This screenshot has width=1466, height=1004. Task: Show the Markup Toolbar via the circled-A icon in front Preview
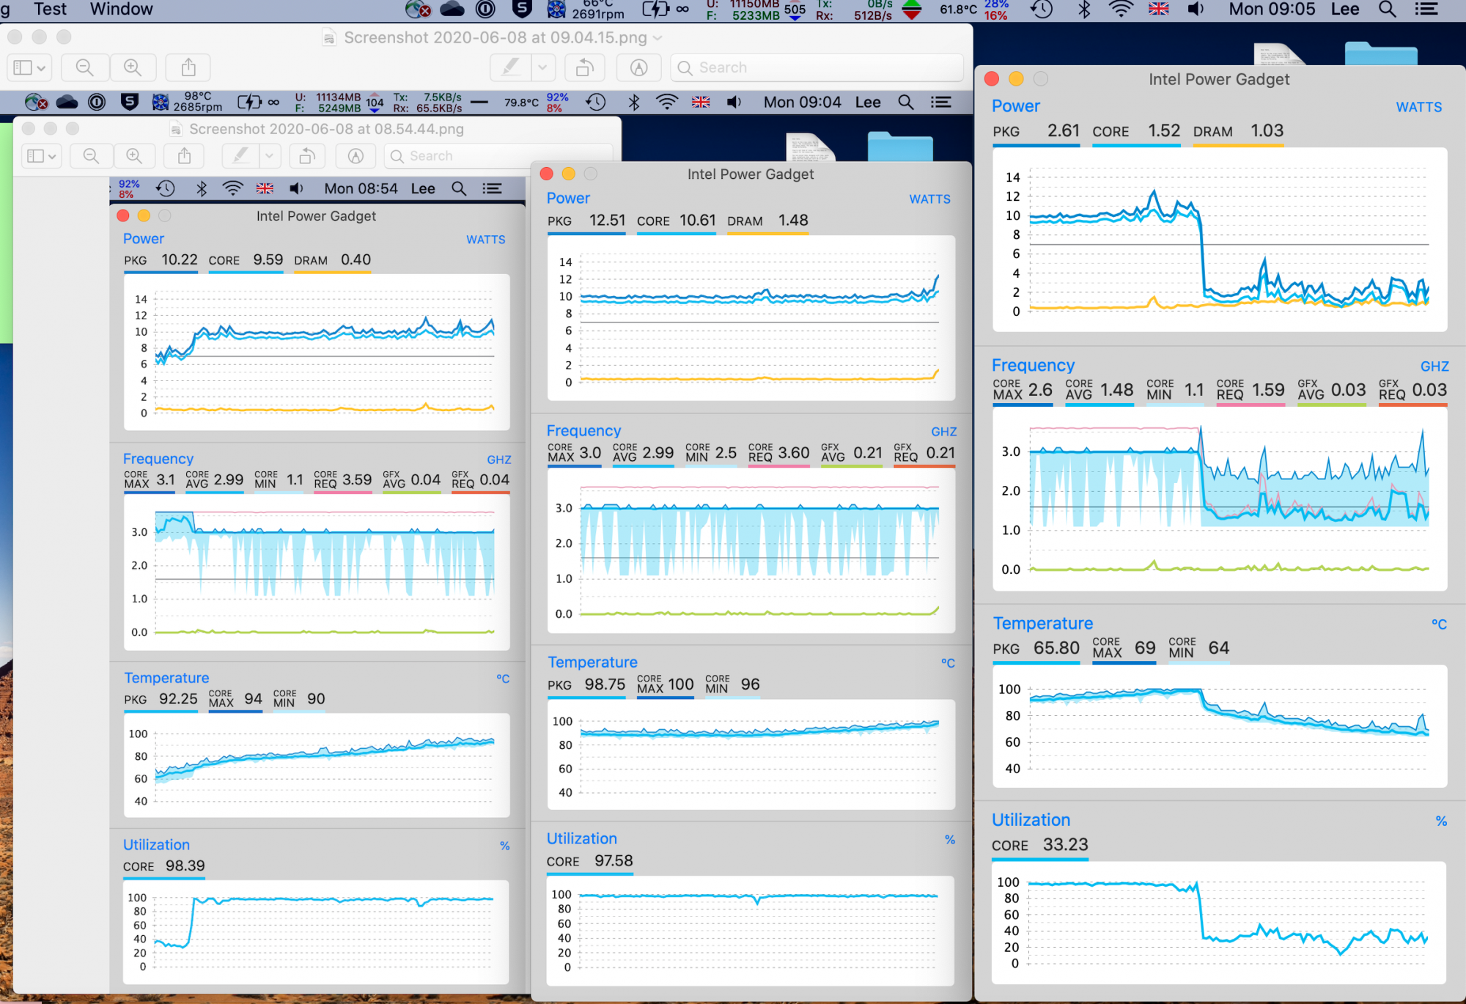click(x=639, y=67)
